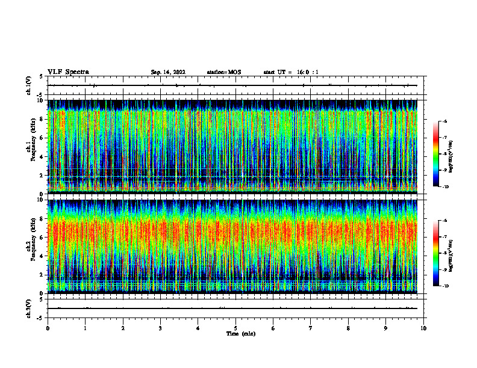Select the "start UT = 16: 0 : 1" text

click(x=291, y=72)
